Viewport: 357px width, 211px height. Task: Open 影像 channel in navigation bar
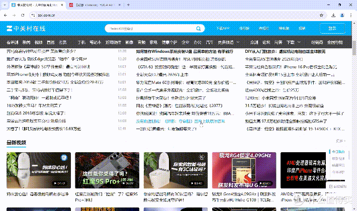tap(129, 42)
